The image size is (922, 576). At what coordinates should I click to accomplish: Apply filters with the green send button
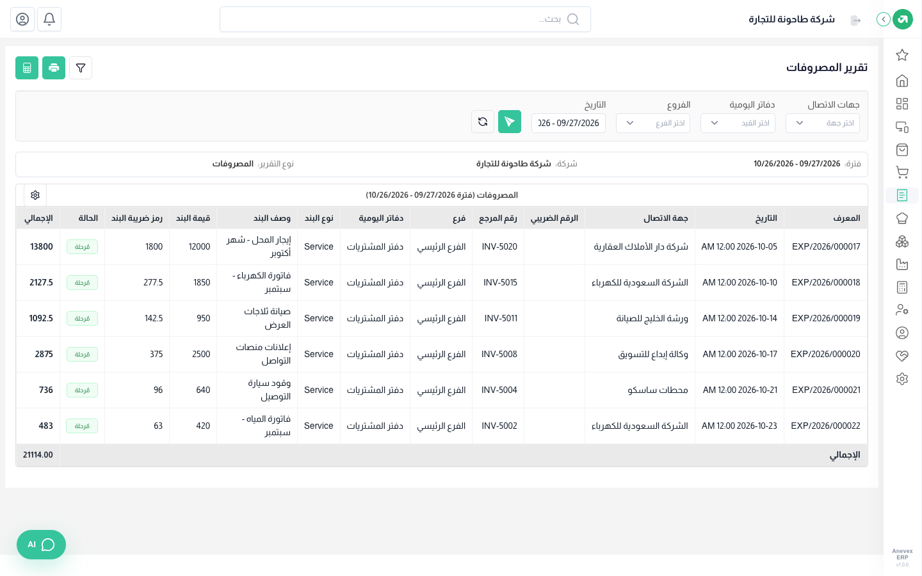click(x=510, y=122)
